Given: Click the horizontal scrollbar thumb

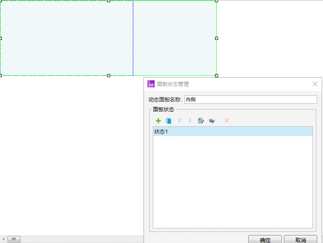Looking at the screenshot, I should point(14,239).
